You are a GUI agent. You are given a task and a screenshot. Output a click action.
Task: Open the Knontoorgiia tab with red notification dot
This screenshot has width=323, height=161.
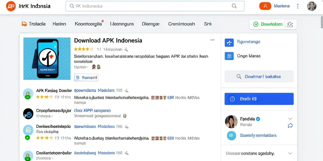(89, 24)
